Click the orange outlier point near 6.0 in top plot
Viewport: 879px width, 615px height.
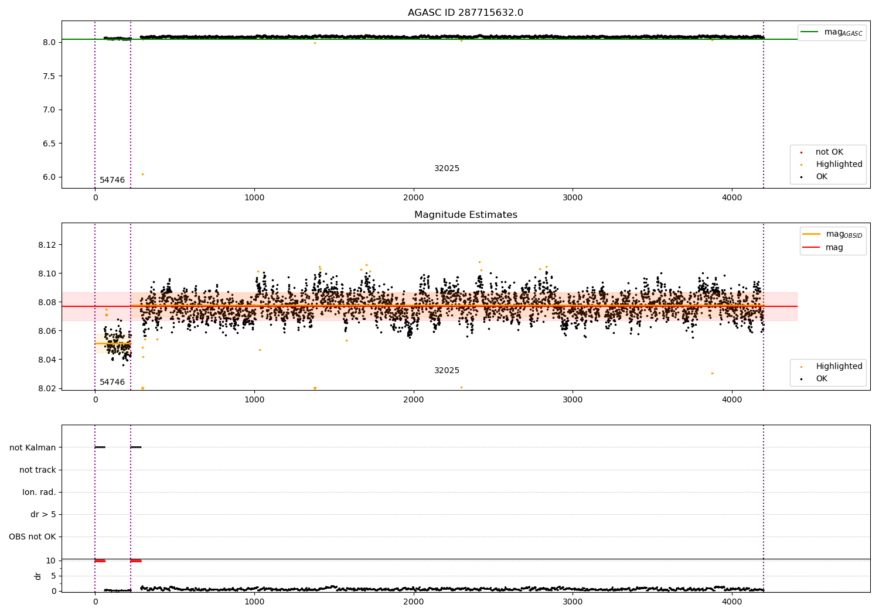click(142, 174)
